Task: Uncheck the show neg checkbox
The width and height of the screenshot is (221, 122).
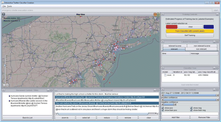Action: pyautogui.click(x=191, y=108)
